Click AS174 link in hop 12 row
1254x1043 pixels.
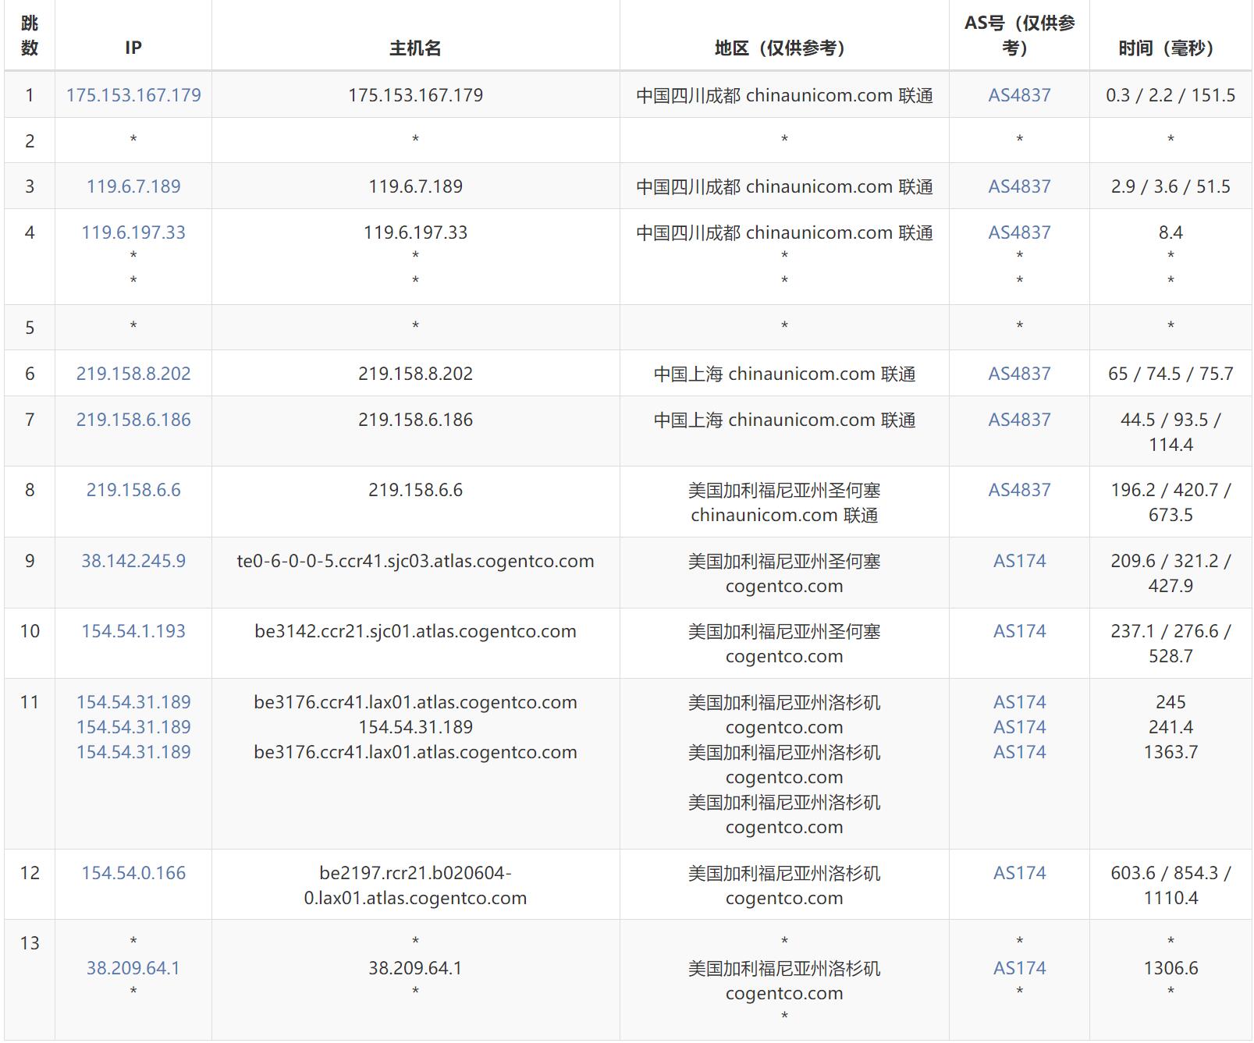coord(1019,873)
